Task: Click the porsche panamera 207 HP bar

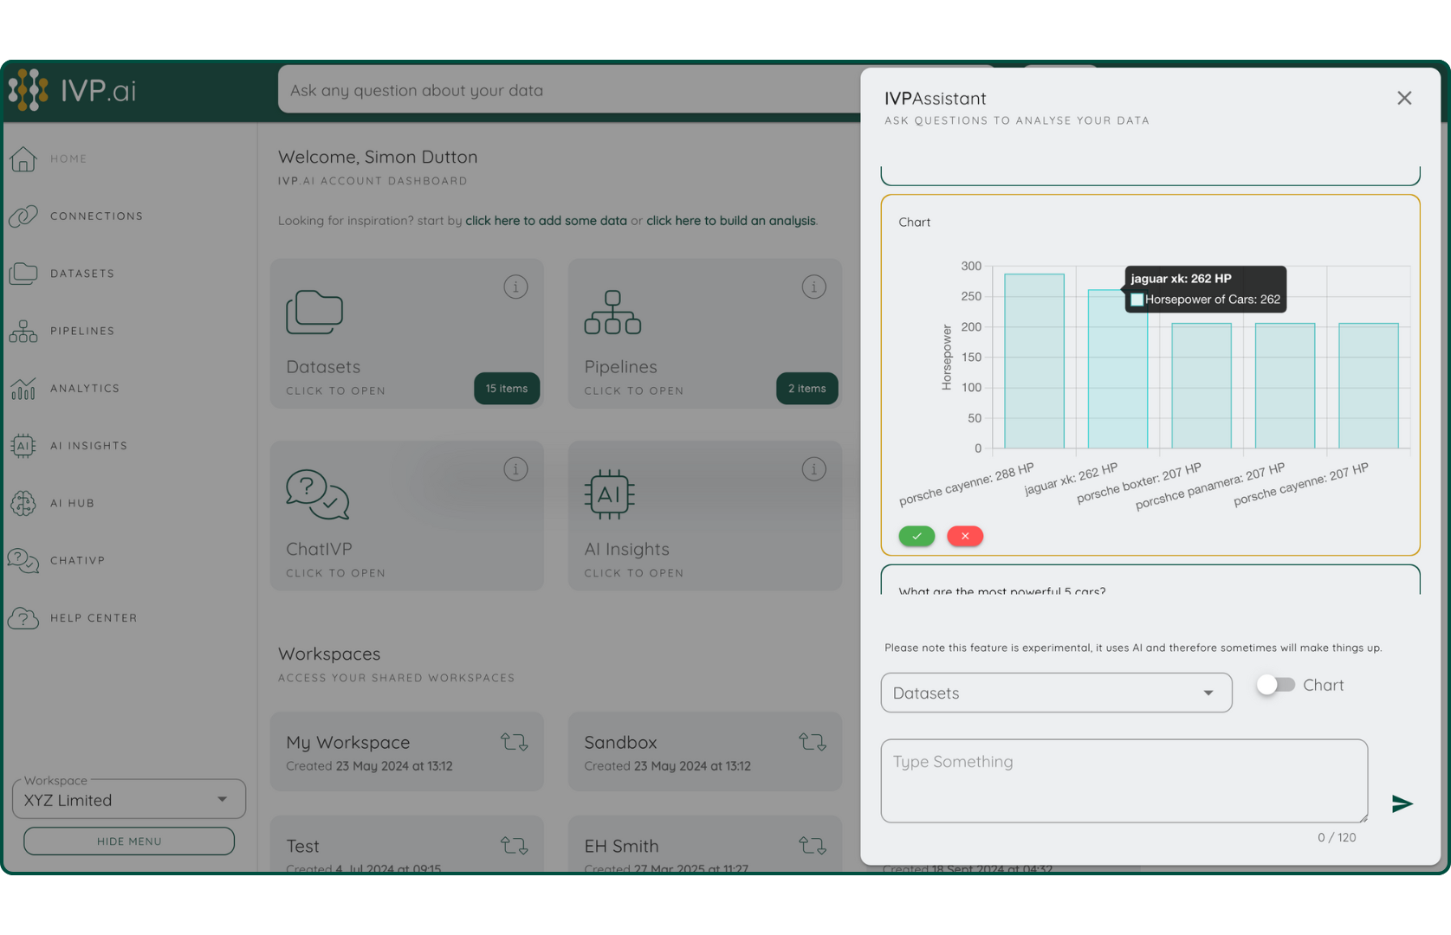Action: tap(1285, 385)
